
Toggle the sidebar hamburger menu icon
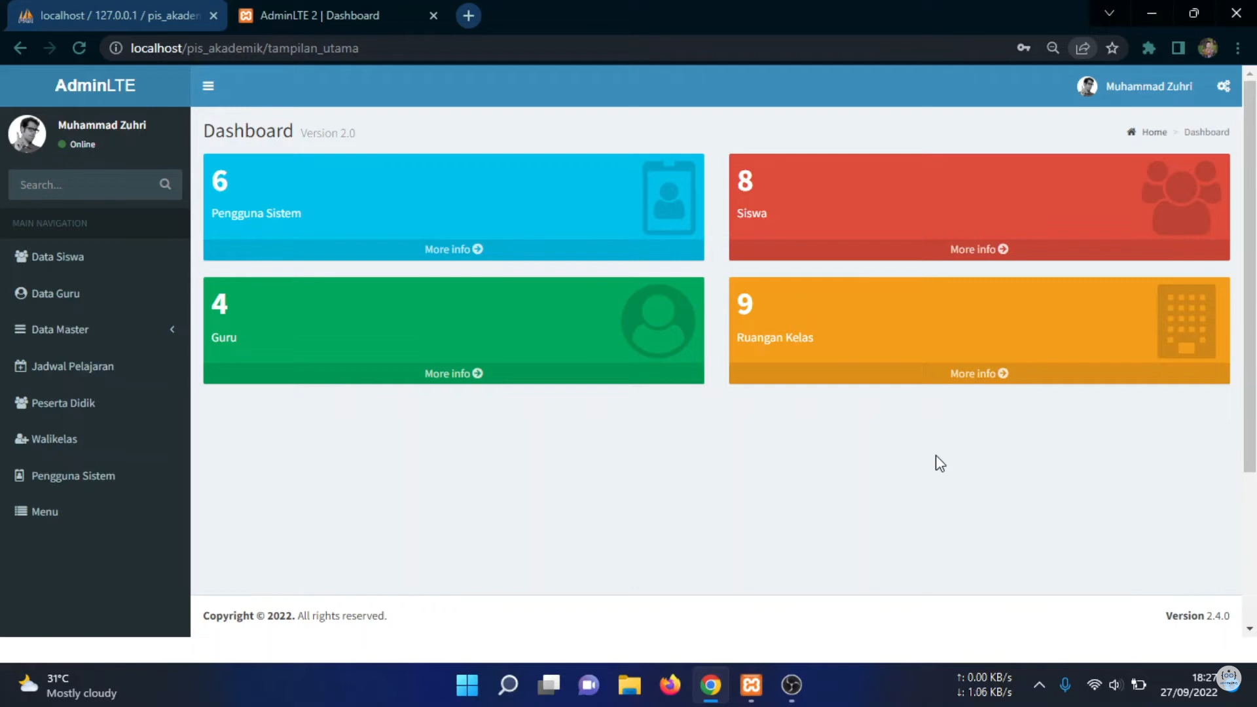[x=208, y=86]
